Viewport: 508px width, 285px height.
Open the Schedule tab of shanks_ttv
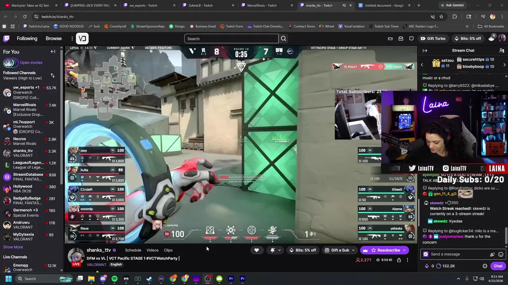pos(133,250)
